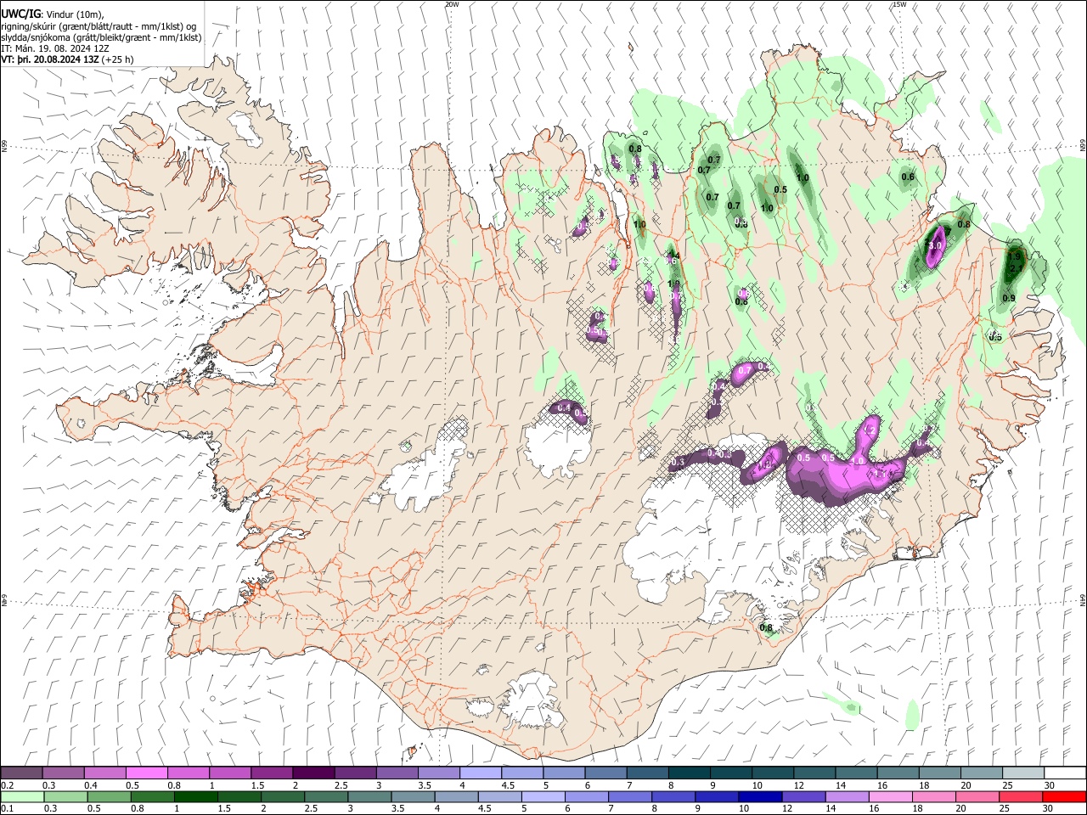The width and height of the screenshot is (1087, 815).
Task: Select the darkest purple snow swatch between 2 and 2.5
Action: [x=313, y=773]
